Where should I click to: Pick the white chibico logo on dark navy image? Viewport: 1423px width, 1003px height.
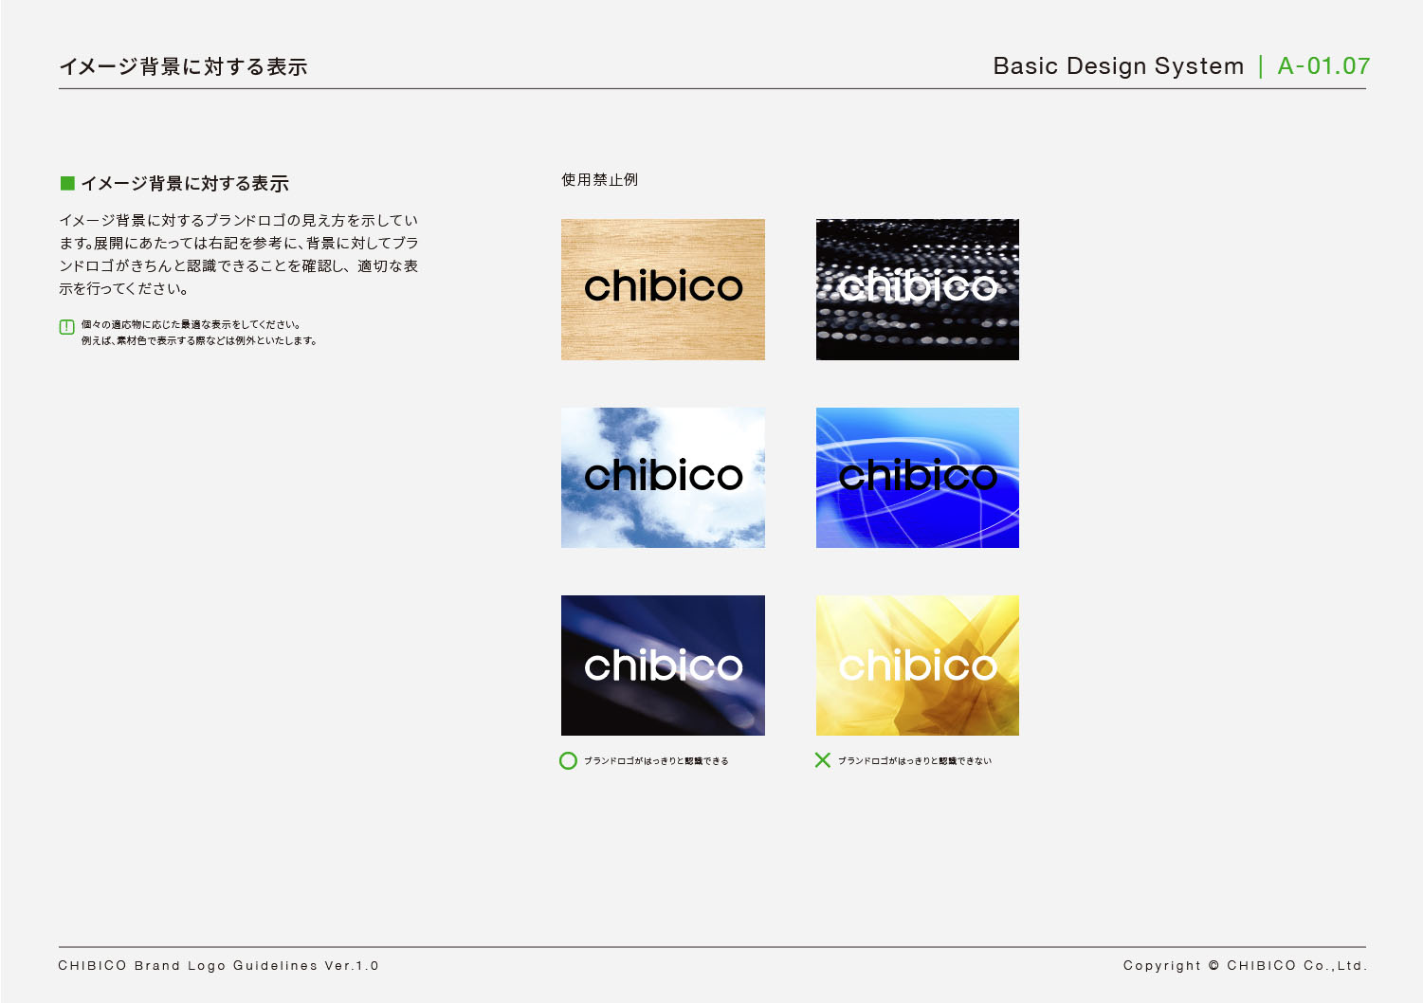663,666
